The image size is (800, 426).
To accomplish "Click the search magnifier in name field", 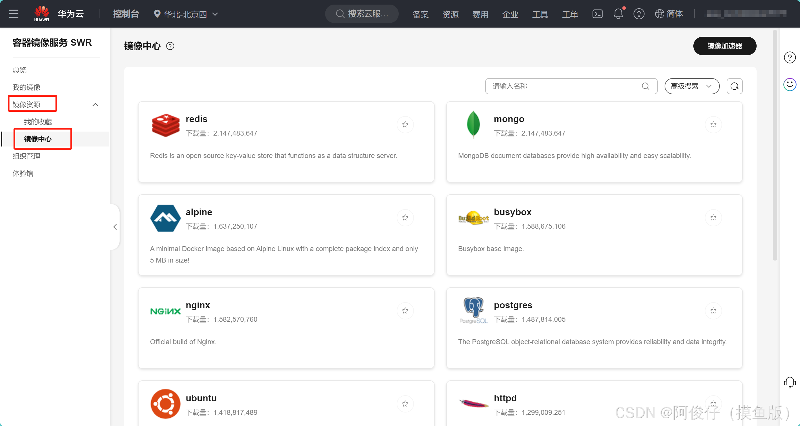I will (x=645, y=86).
